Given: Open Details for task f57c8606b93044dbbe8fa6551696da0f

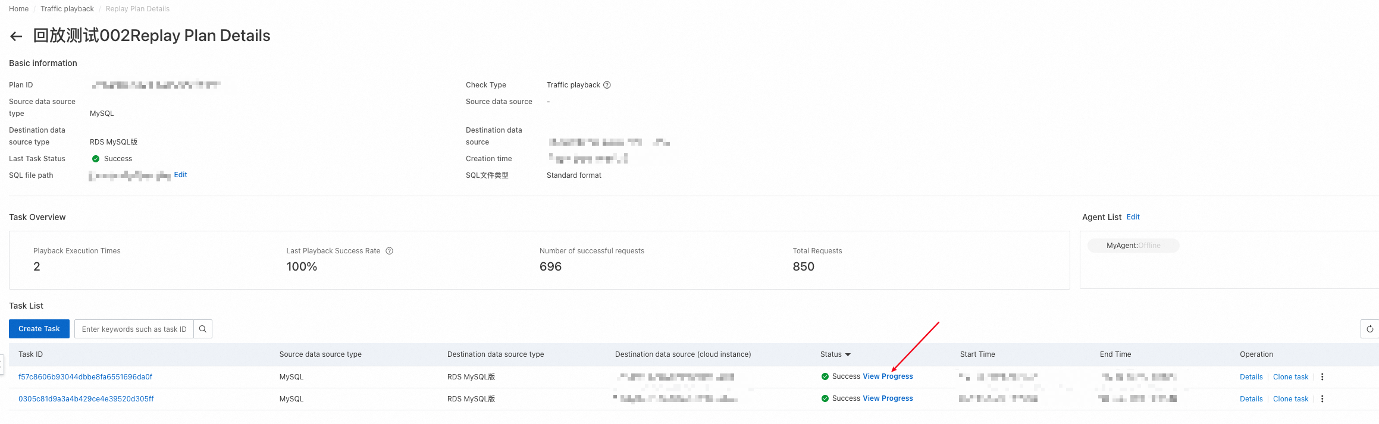Looking at the screenshot, I should (1251, 377).
